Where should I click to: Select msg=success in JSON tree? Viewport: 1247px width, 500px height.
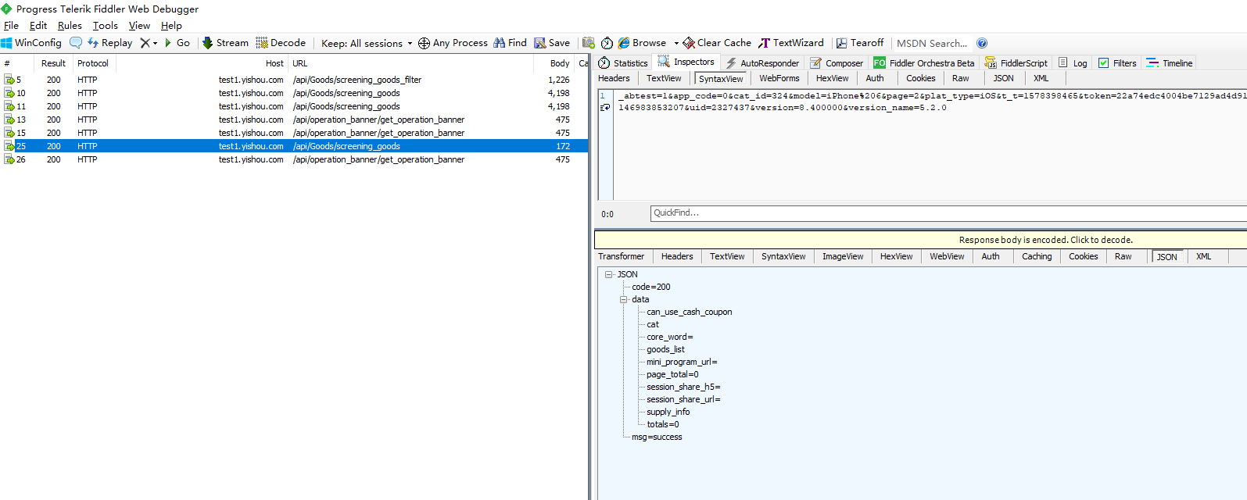point(657,437)
